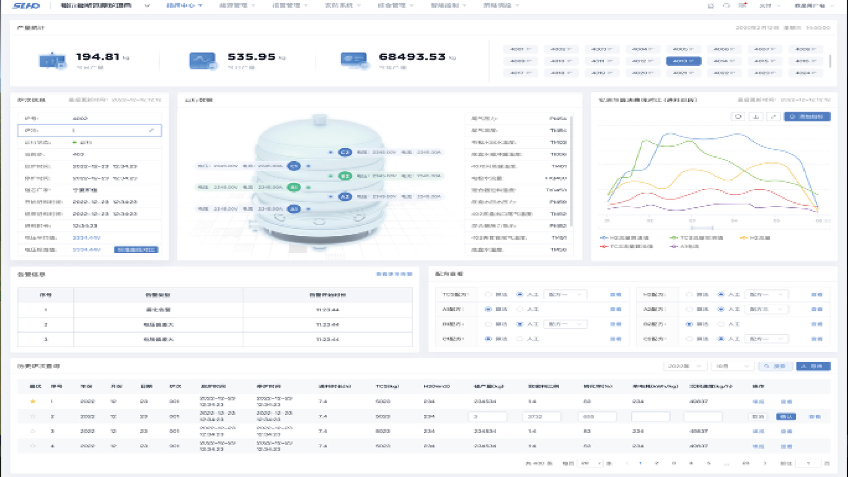Expand the recipe dropdown in the TCS recipe row
This screenshot has height=477, width=848.
[x=565, y=294]
